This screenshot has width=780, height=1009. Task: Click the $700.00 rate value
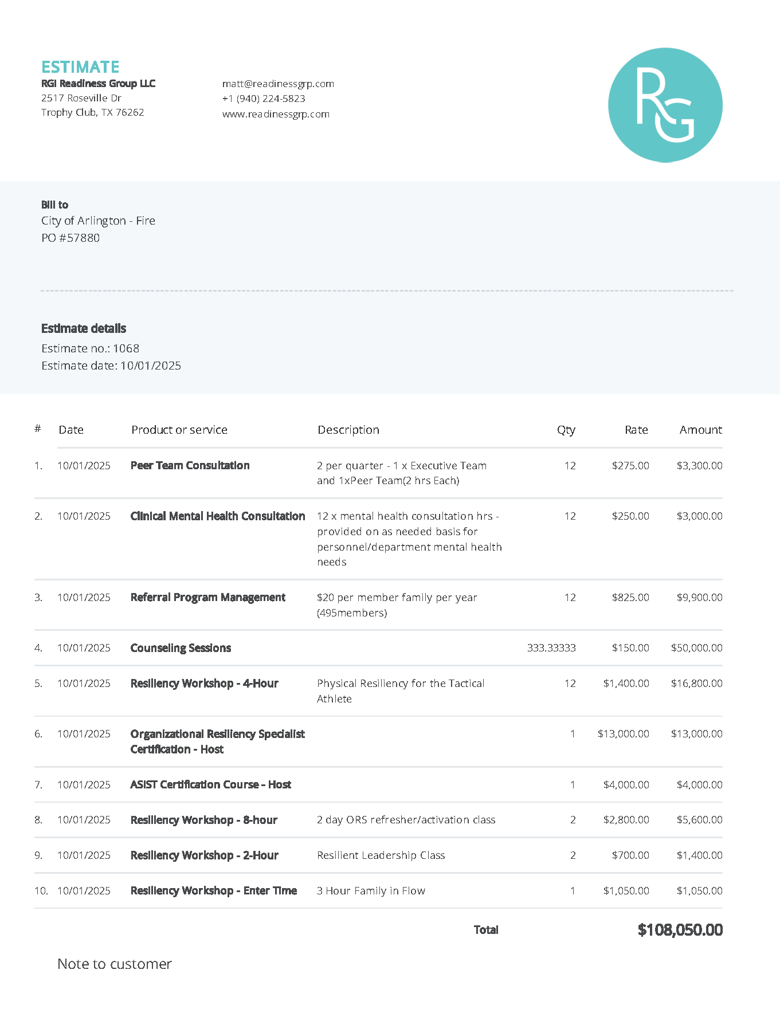(x=630, y=855)
